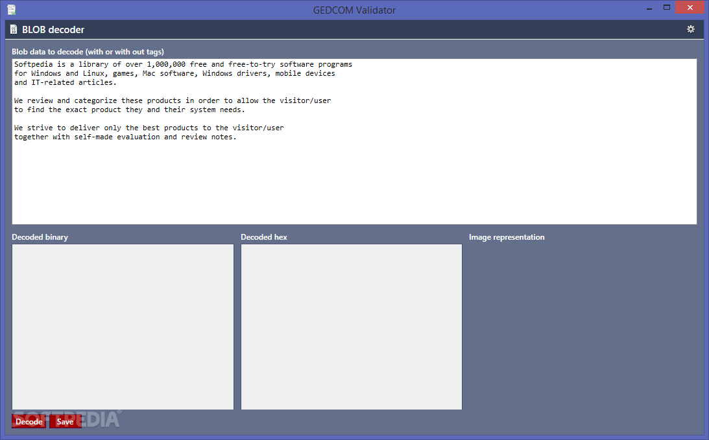The width and height of the screenshot is (709, 440).
Task: Focus the Blob data to decode text area
Action: [354, 141]
